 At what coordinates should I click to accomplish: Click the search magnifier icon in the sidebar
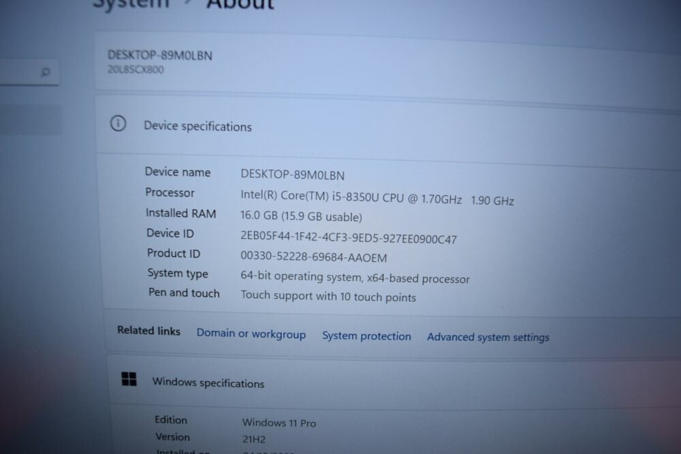tap(45, 71)
